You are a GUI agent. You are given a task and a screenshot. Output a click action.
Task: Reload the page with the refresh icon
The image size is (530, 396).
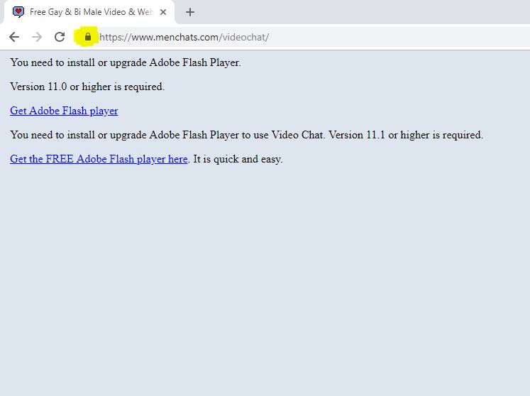[60, 37]
